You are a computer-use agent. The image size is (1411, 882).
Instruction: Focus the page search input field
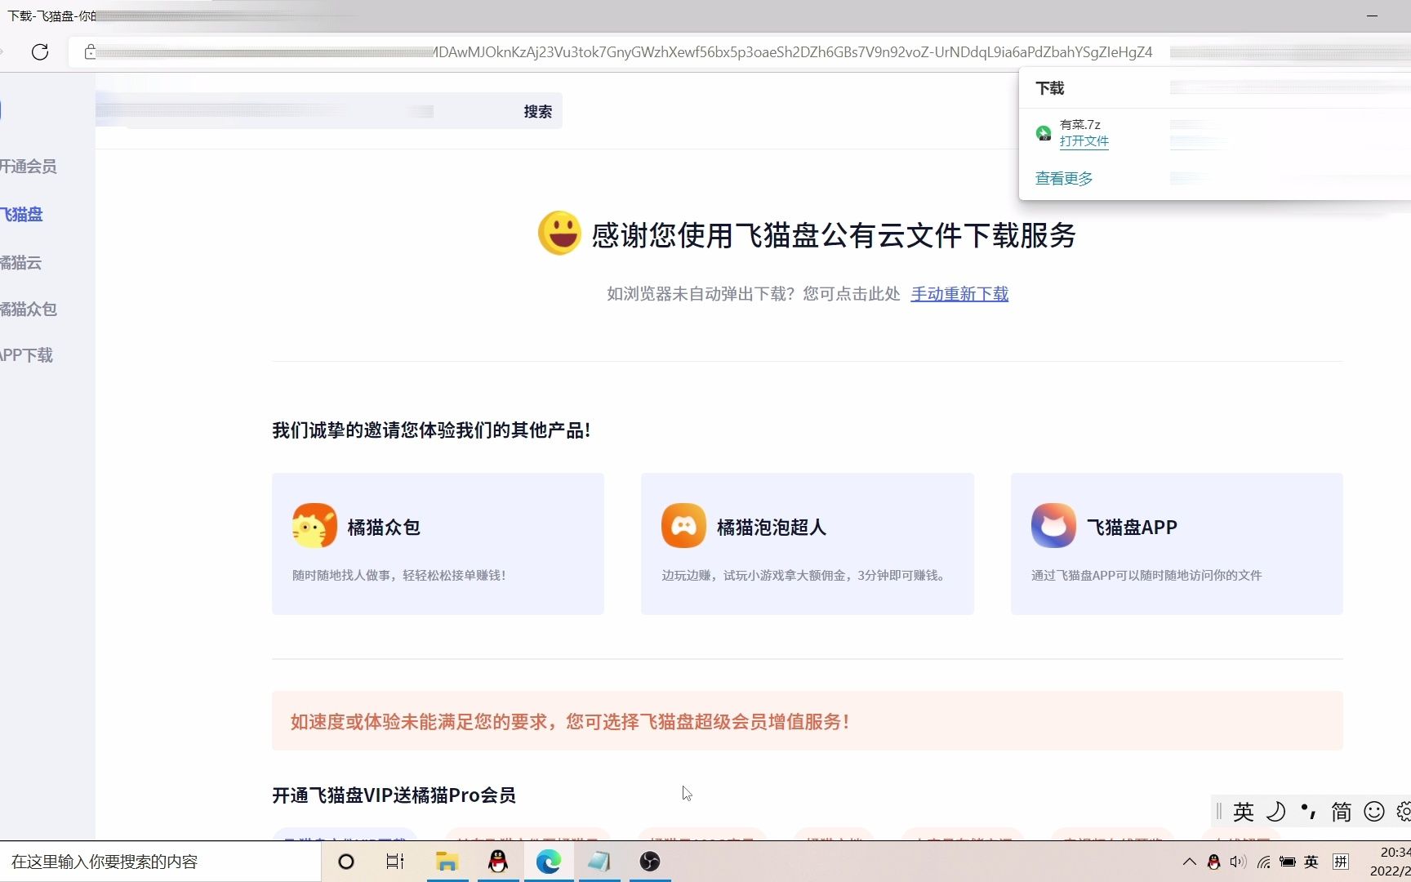pyautogui.click(x=306, y=111)
